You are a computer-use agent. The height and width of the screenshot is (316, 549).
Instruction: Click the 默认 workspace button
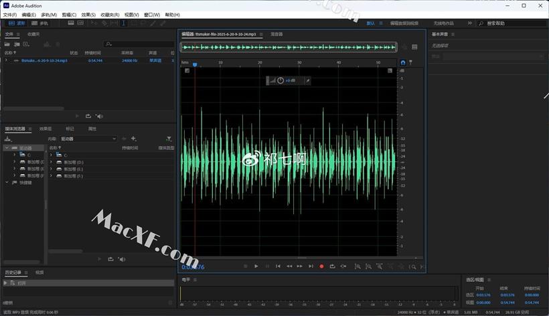371,23
